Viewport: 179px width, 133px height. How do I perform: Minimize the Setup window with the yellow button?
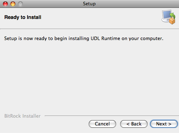coord(13,4)
